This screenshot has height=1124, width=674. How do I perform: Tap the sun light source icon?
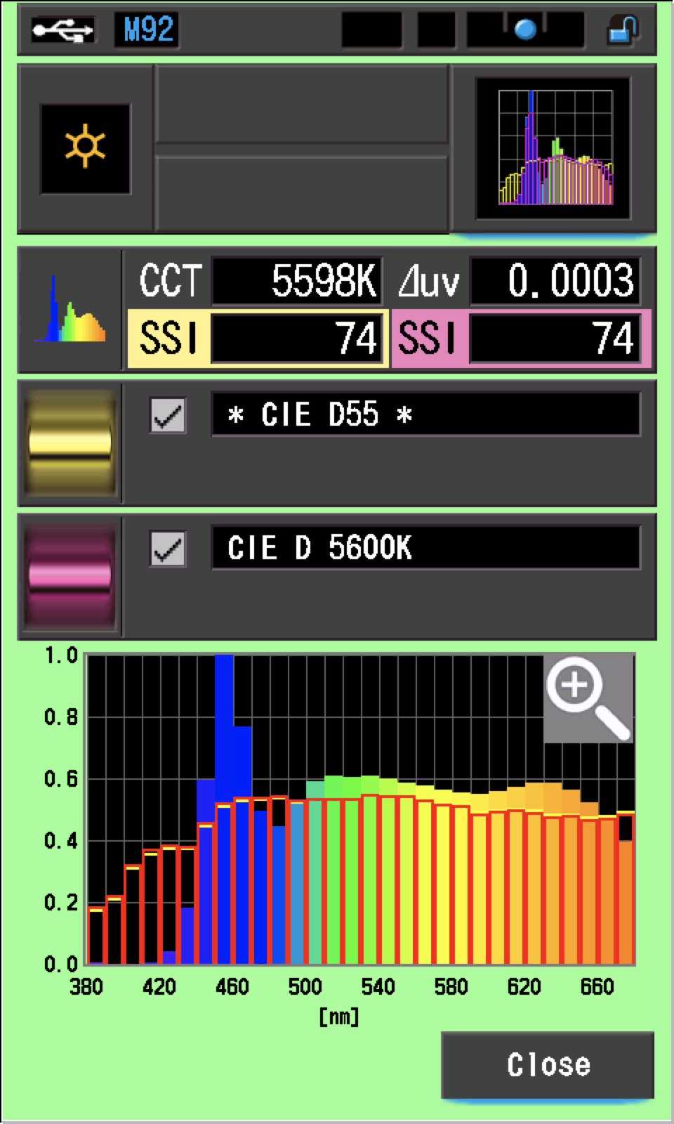click(x=85, y=148)
